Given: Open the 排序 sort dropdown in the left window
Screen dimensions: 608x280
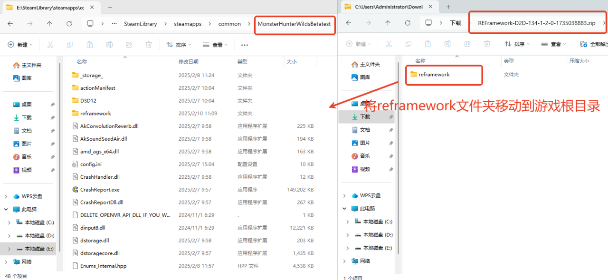Looking at the screenshot, I should 181,44.
